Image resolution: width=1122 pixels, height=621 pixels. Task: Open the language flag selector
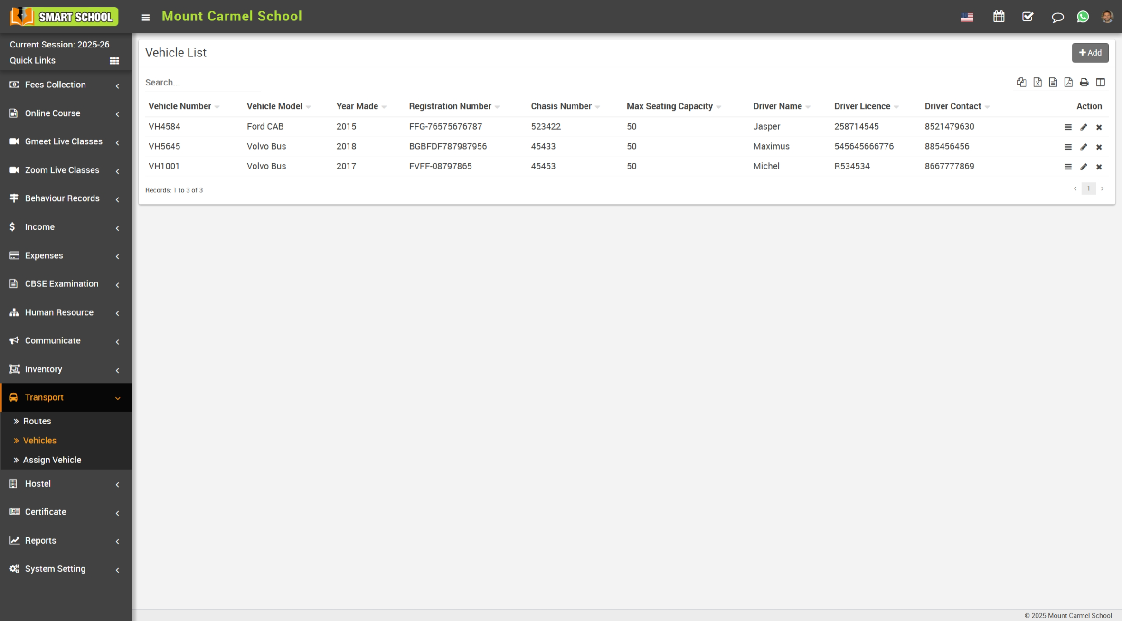(967, 17)
